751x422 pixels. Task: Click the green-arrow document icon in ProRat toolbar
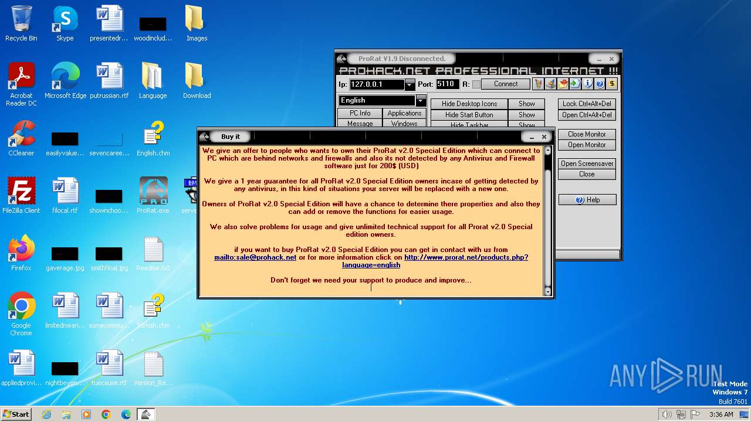(575, 84)
